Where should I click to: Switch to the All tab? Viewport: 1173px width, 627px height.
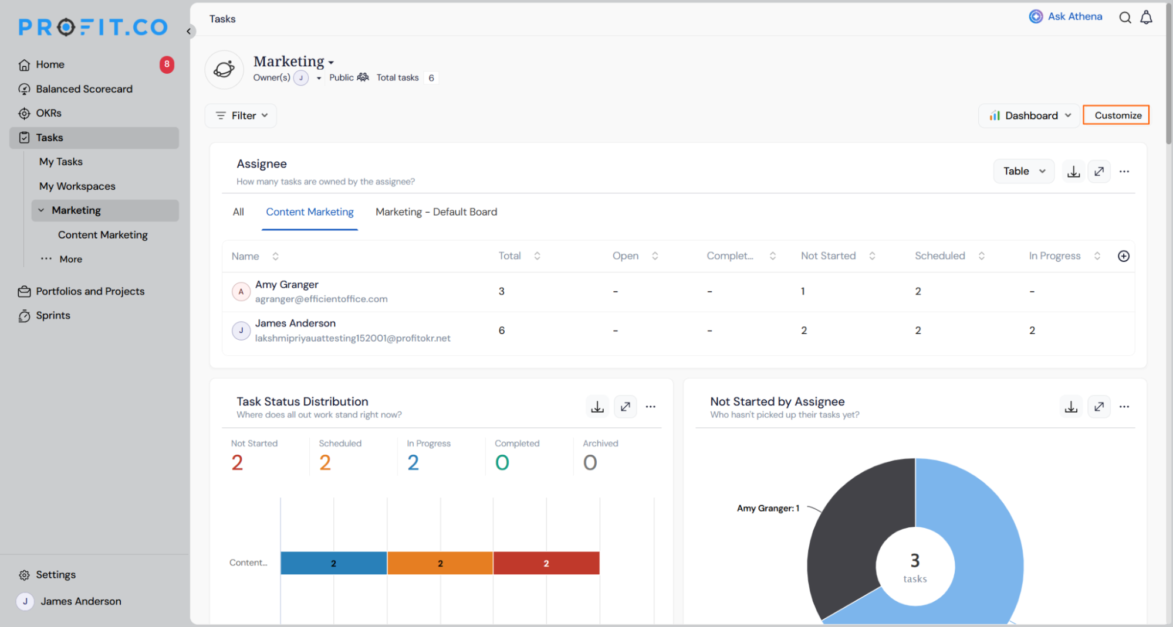pyautogui.click(x=238, y=212)
